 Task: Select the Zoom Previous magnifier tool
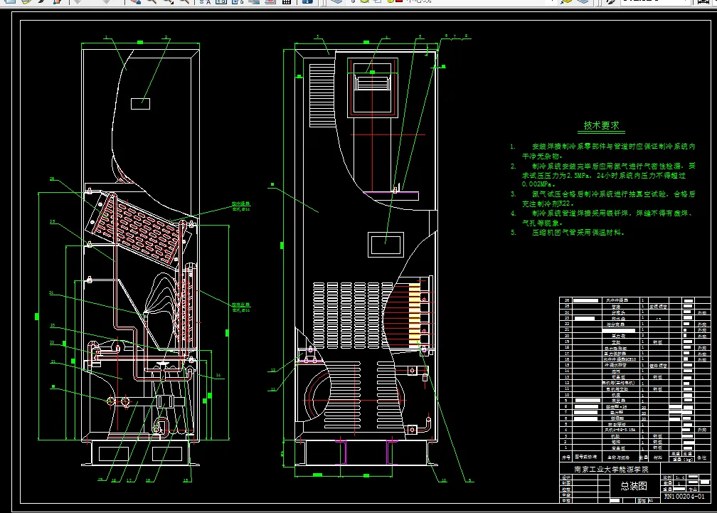tap(184, 2)
